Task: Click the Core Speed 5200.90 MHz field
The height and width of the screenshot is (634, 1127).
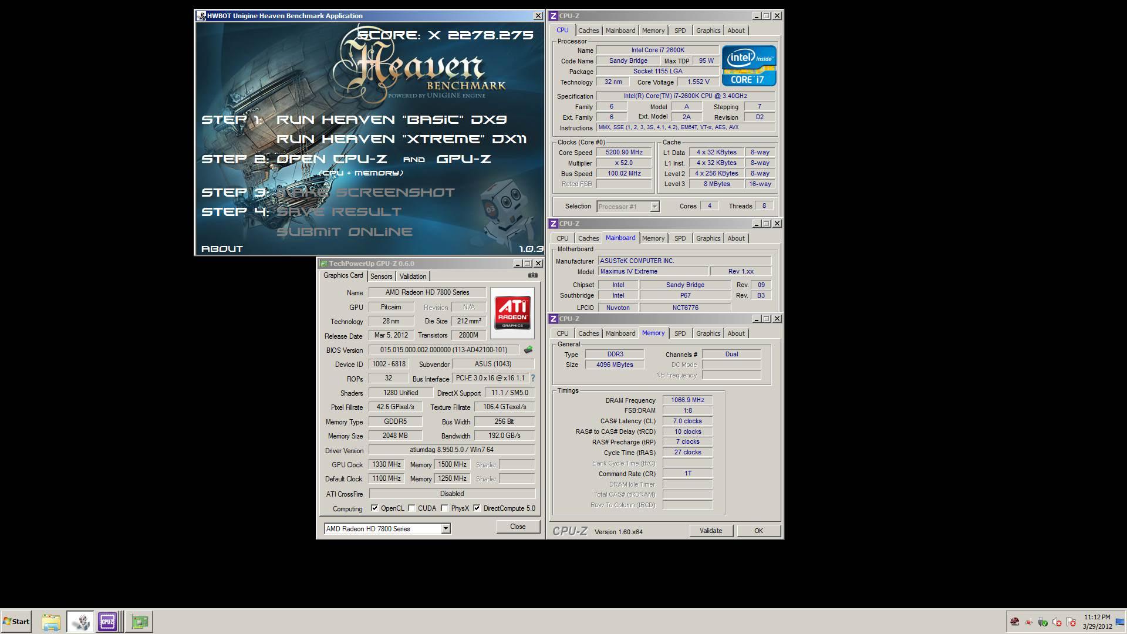Action: coord(624,152)
